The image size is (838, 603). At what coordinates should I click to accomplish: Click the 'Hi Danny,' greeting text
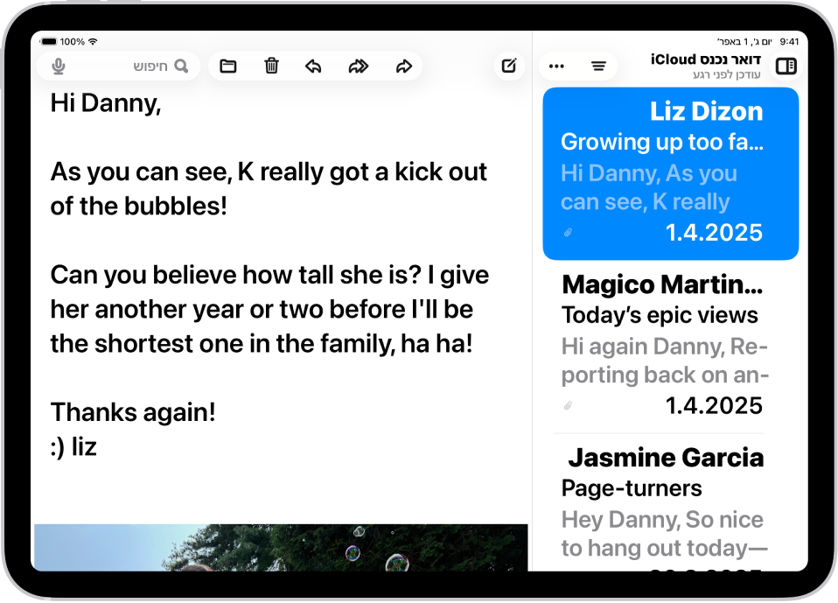tap(106, 103)
